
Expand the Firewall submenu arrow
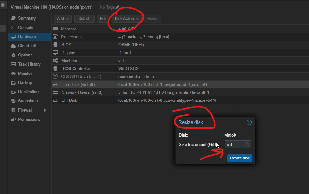tap(45, 110)
